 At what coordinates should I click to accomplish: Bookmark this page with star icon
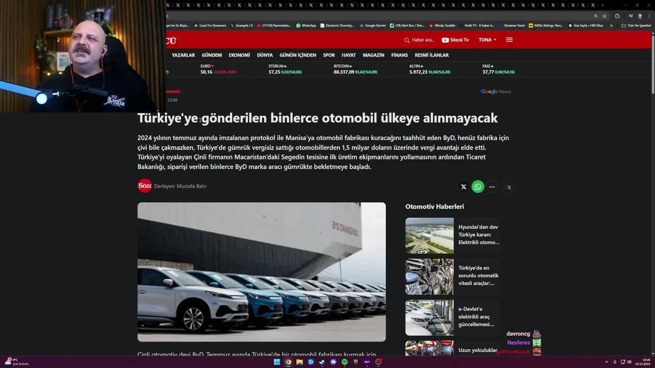[x=604, y=16]
